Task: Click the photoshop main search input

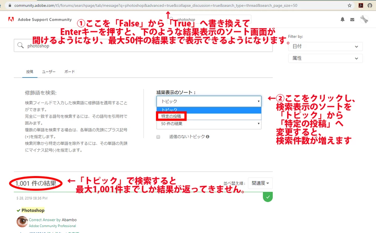Action: pos(143,45)
